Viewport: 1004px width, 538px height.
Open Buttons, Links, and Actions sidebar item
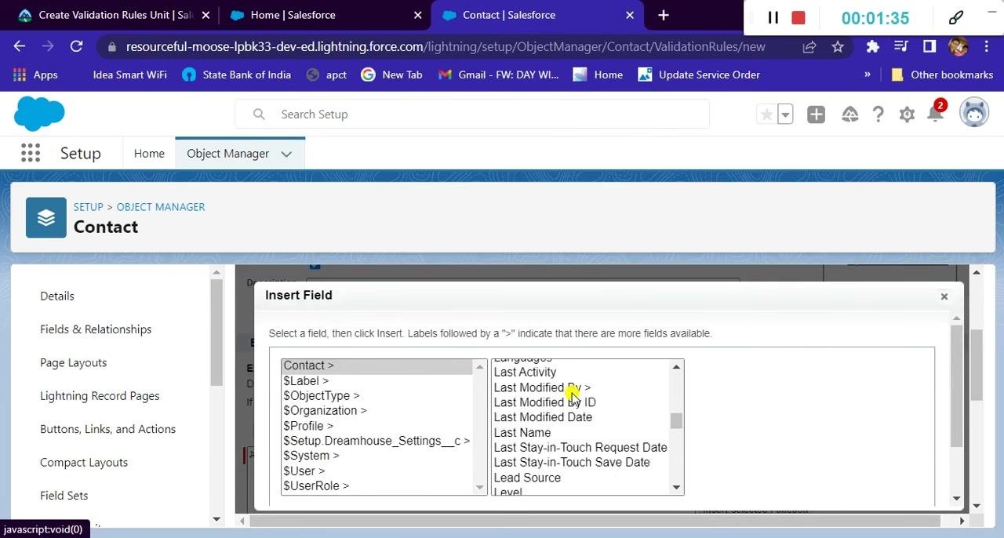coord(107,429)
